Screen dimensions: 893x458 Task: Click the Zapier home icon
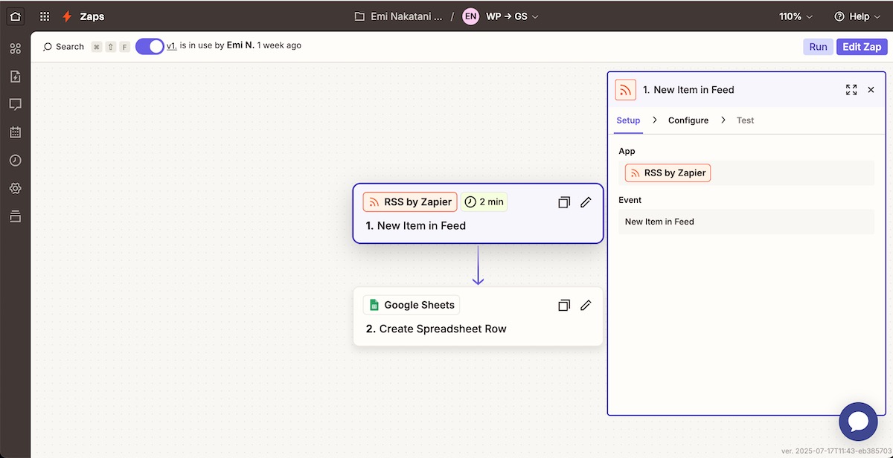tap(16, 16)
